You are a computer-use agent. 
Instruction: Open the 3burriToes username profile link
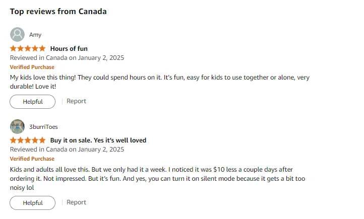43,126
